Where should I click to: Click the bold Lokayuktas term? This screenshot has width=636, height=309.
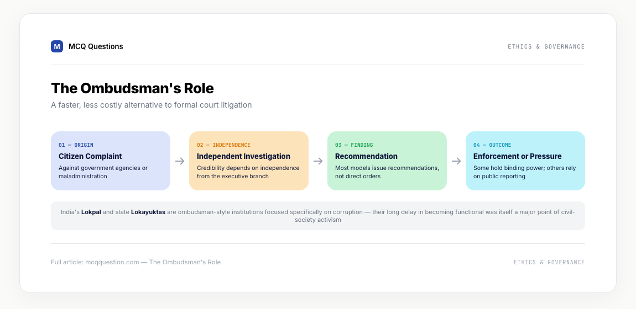pos(148,212)
